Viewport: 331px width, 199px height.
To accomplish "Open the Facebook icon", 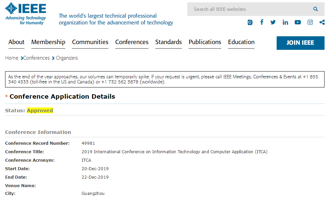I will [x=262, y=22].
